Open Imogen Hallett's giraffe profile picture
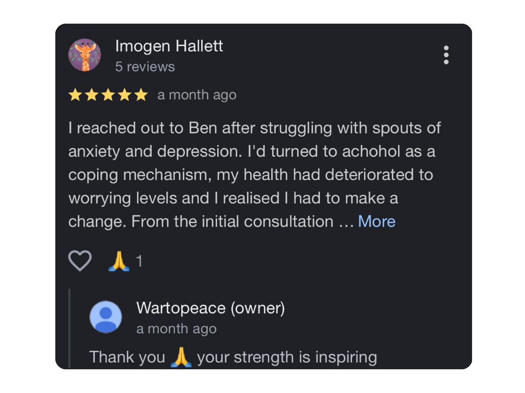The image size is (525, 393). point(85,55)
